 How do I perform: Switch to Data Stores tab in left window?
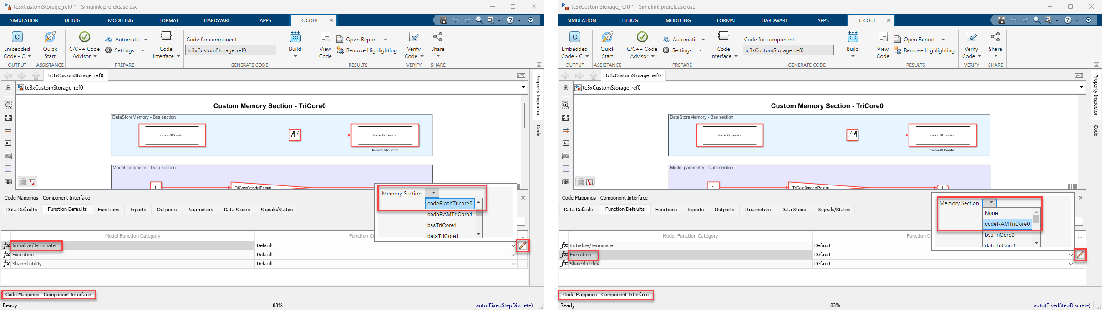click(x=237, y=210)
